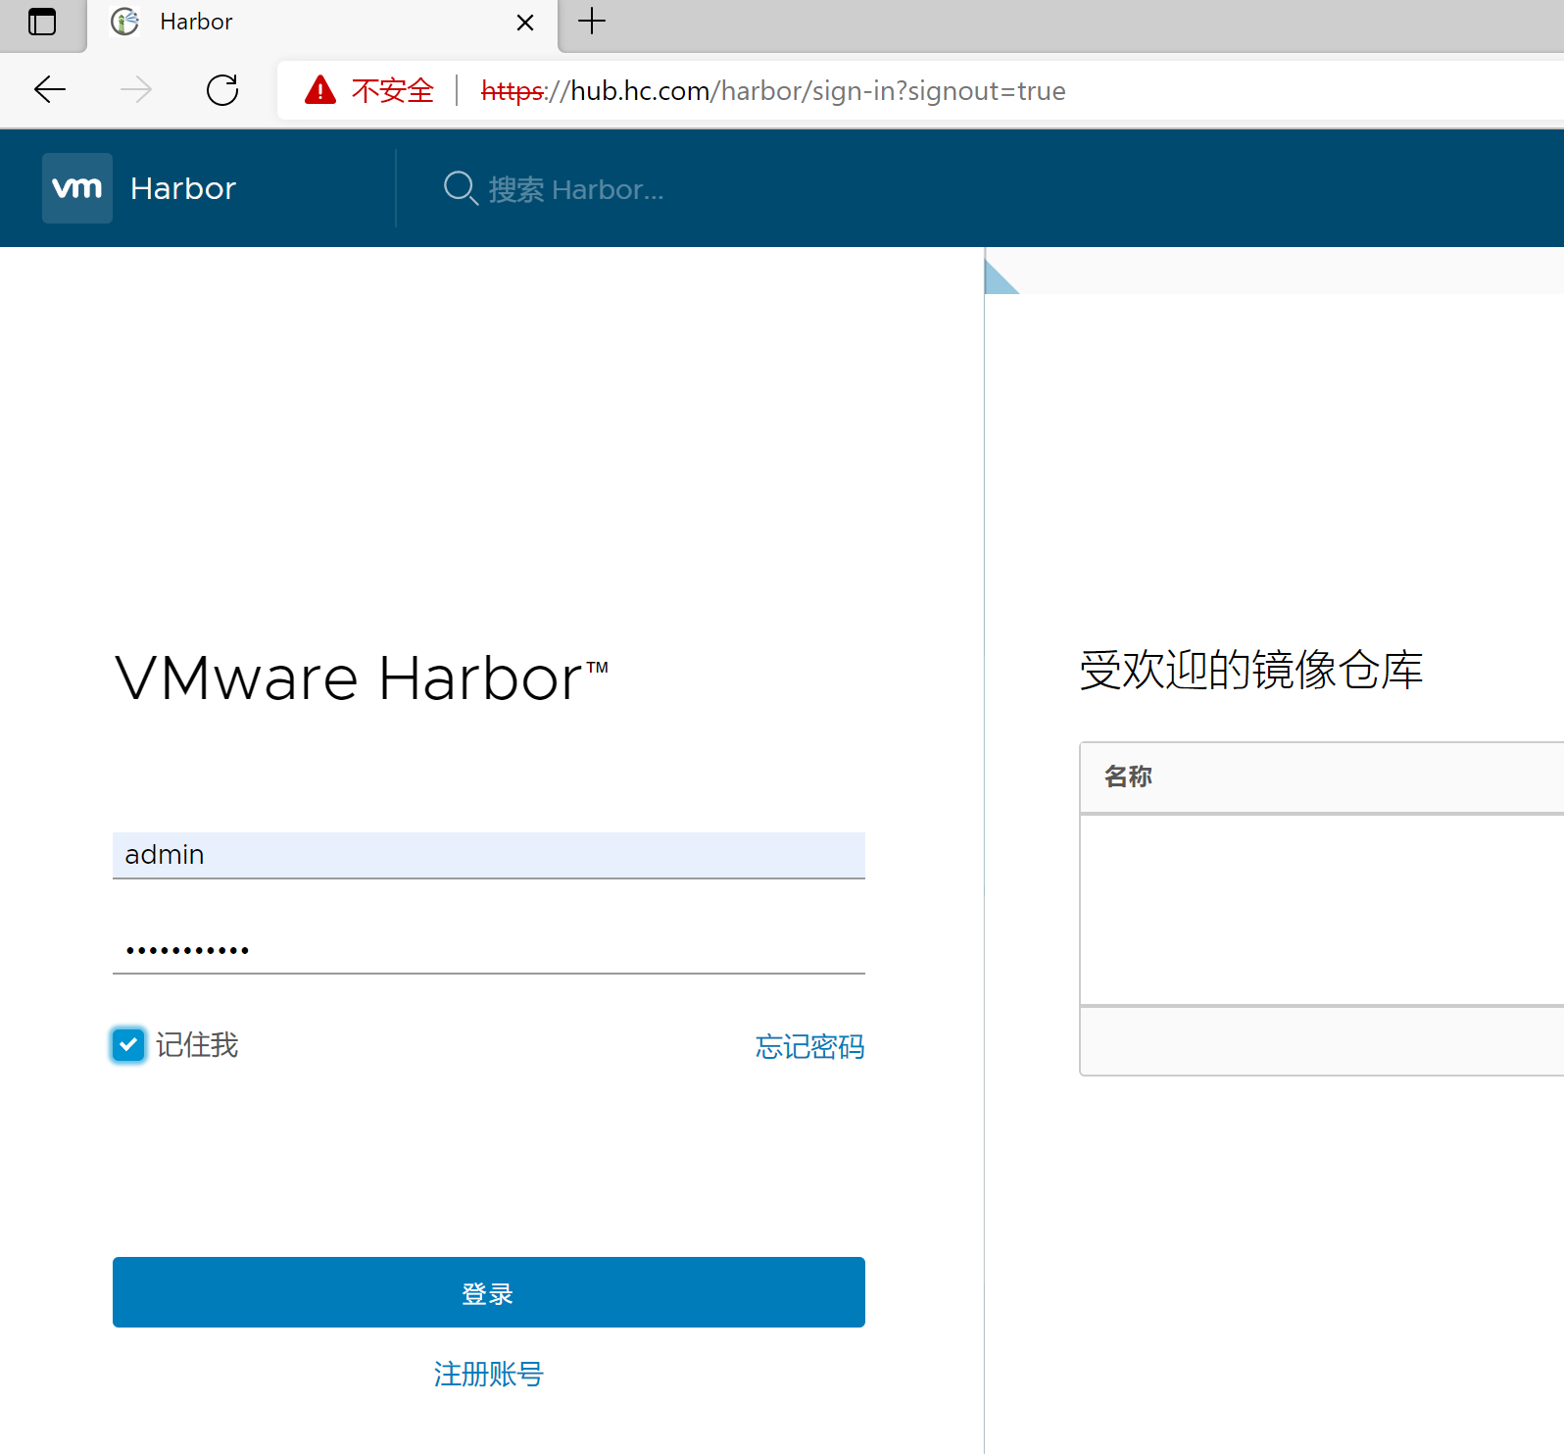Click the blue corner triangle on right panel
Viewport: 1564px width, 1454px height.
[998, 278]
